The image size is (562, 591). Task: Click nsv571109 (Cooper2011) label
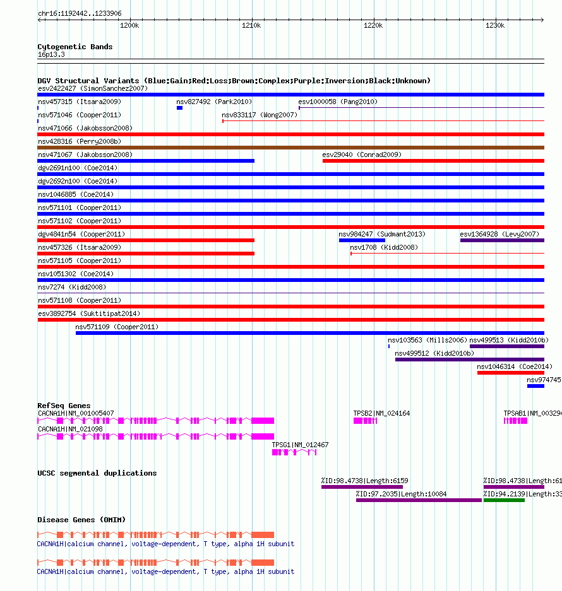pos(117,327)
